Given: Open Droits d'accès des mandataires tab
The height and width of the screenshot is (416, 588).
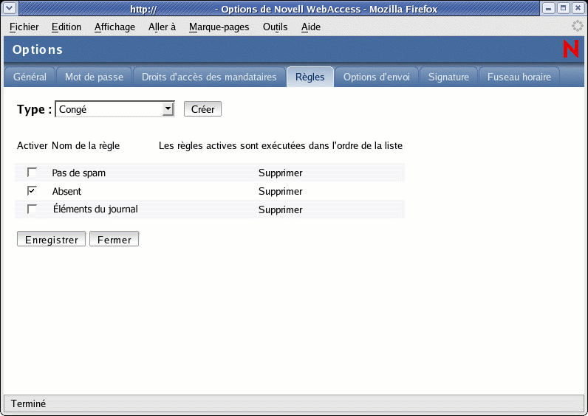Looking at the screenshot, I should click(x=209, y=77).
